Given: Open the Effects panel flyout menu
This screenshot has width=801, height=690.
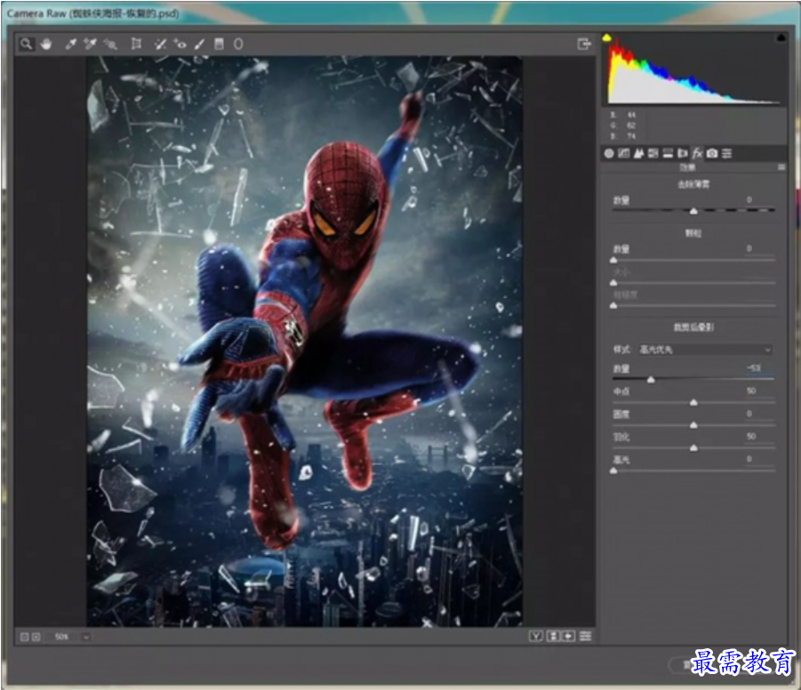Looking at the screenshot, I should click(781, 167).
